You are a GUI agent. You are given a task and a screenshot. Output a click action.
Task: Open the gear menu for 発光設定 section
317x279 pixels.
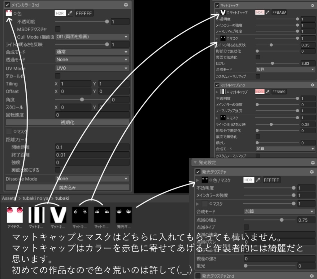[313, 162]
